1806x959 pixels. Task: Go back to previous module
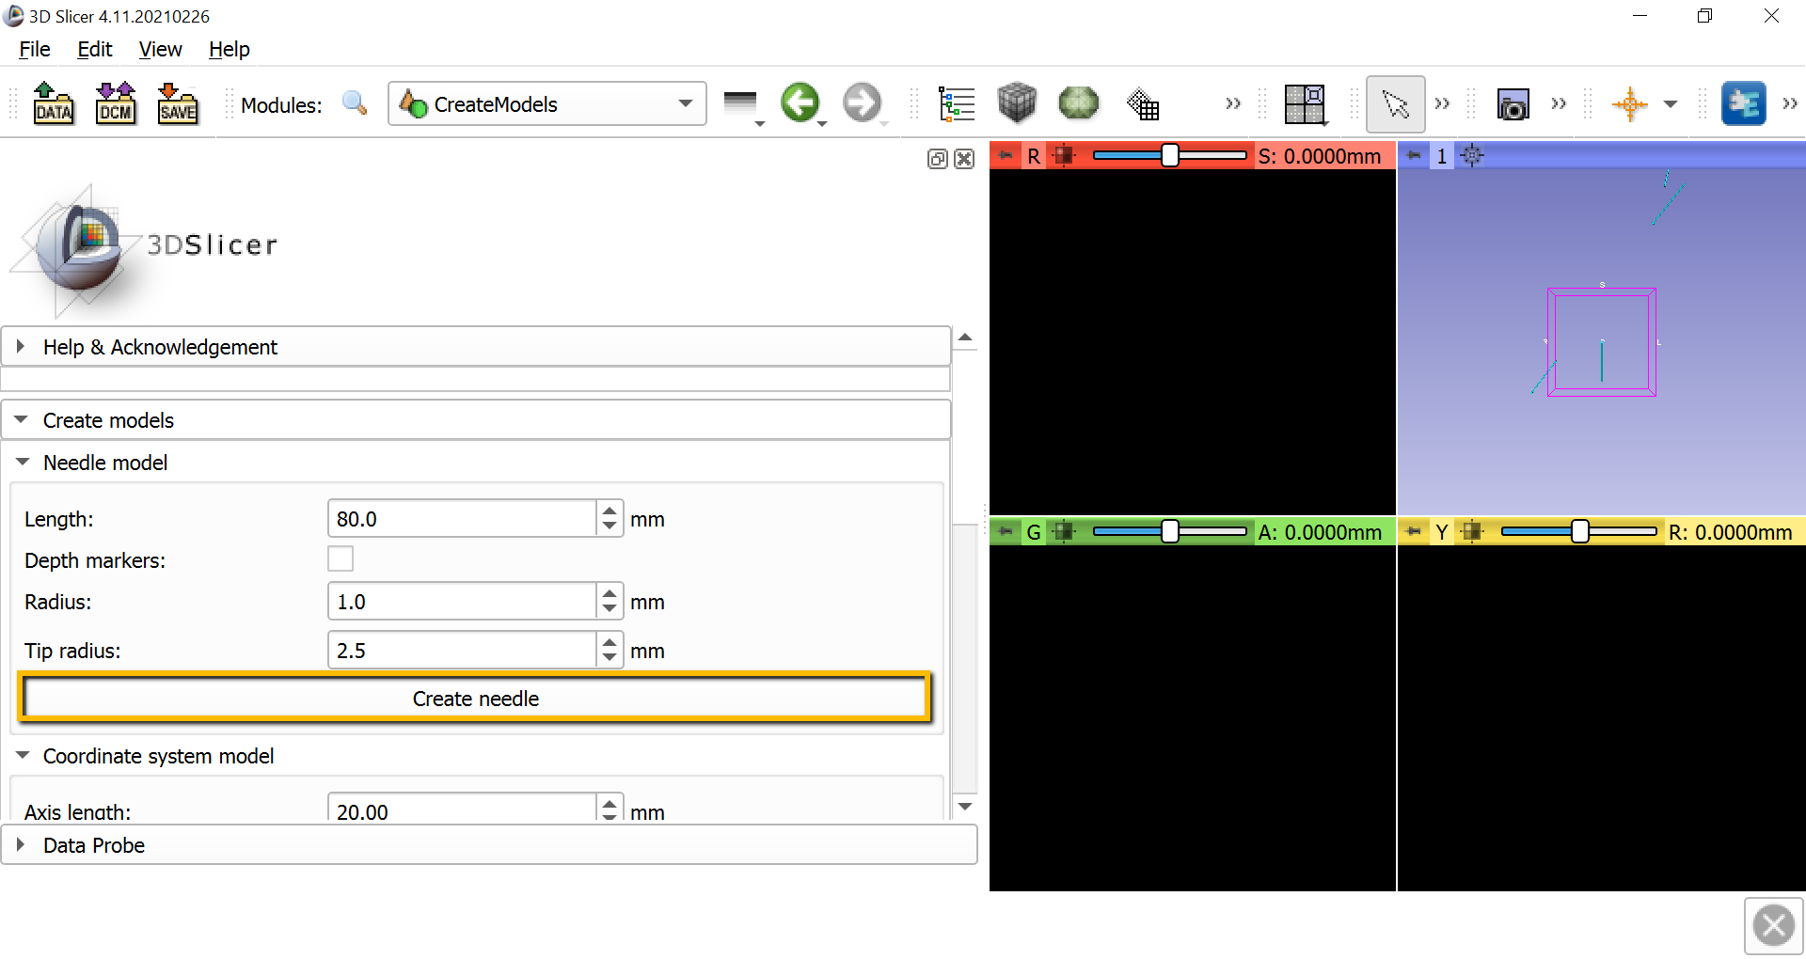[800, 103]
